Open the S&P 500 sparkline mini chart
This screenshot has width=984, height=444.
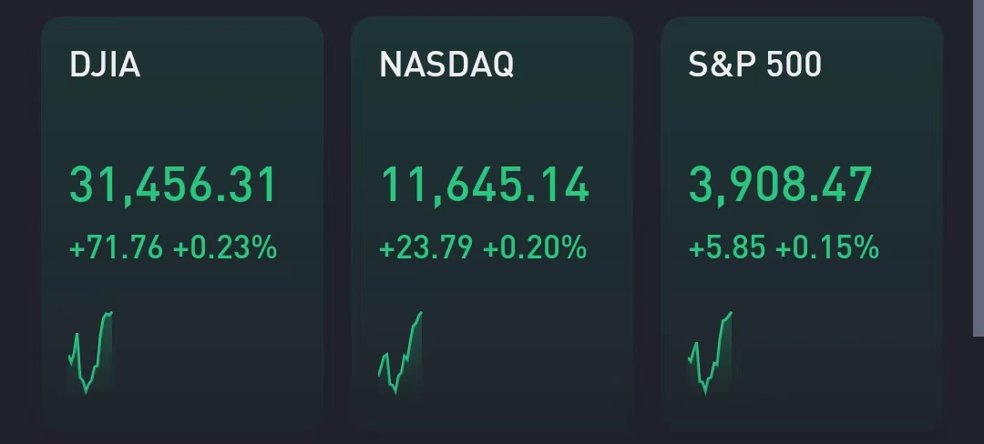(x=710, y=352)
